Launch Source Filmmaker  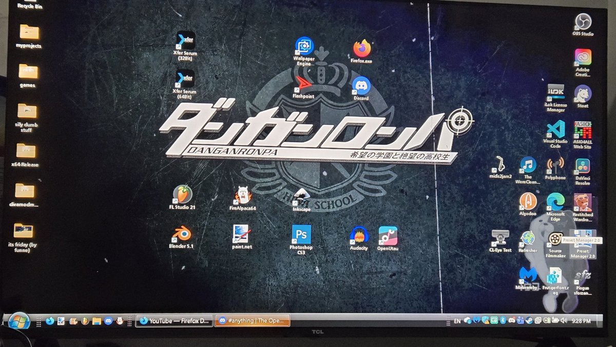(555, 244)
